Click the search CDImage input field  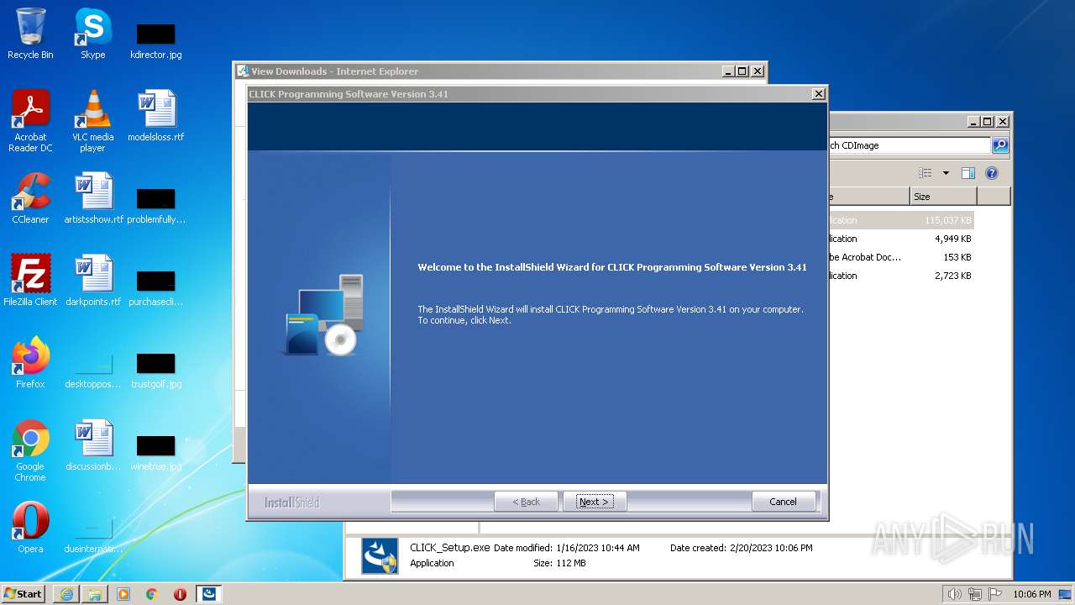[910, 145]
